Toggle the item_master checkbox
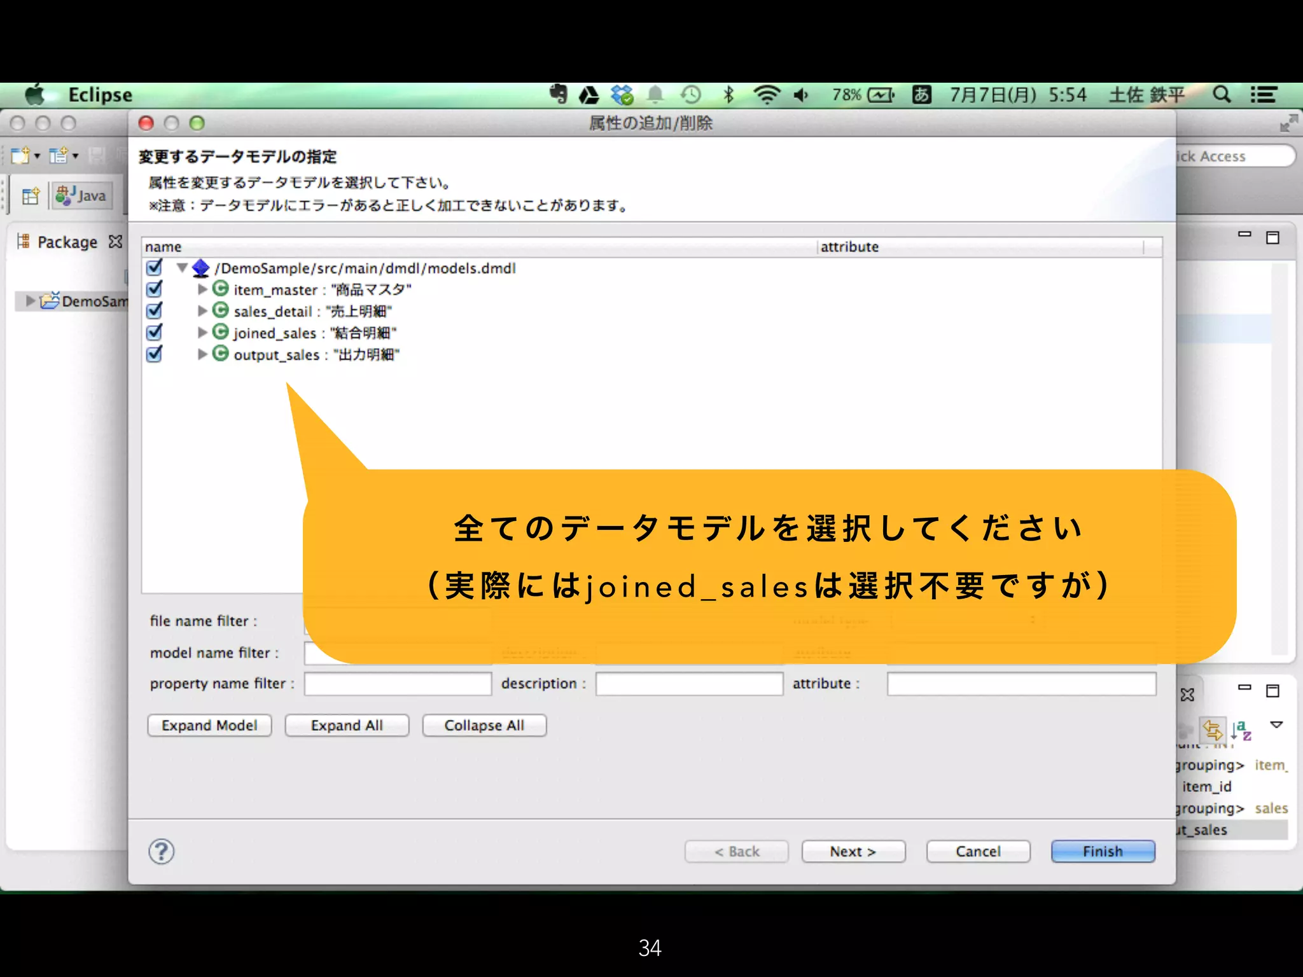1303x977 pixels. pyautogui.click(x=154, y=289)
